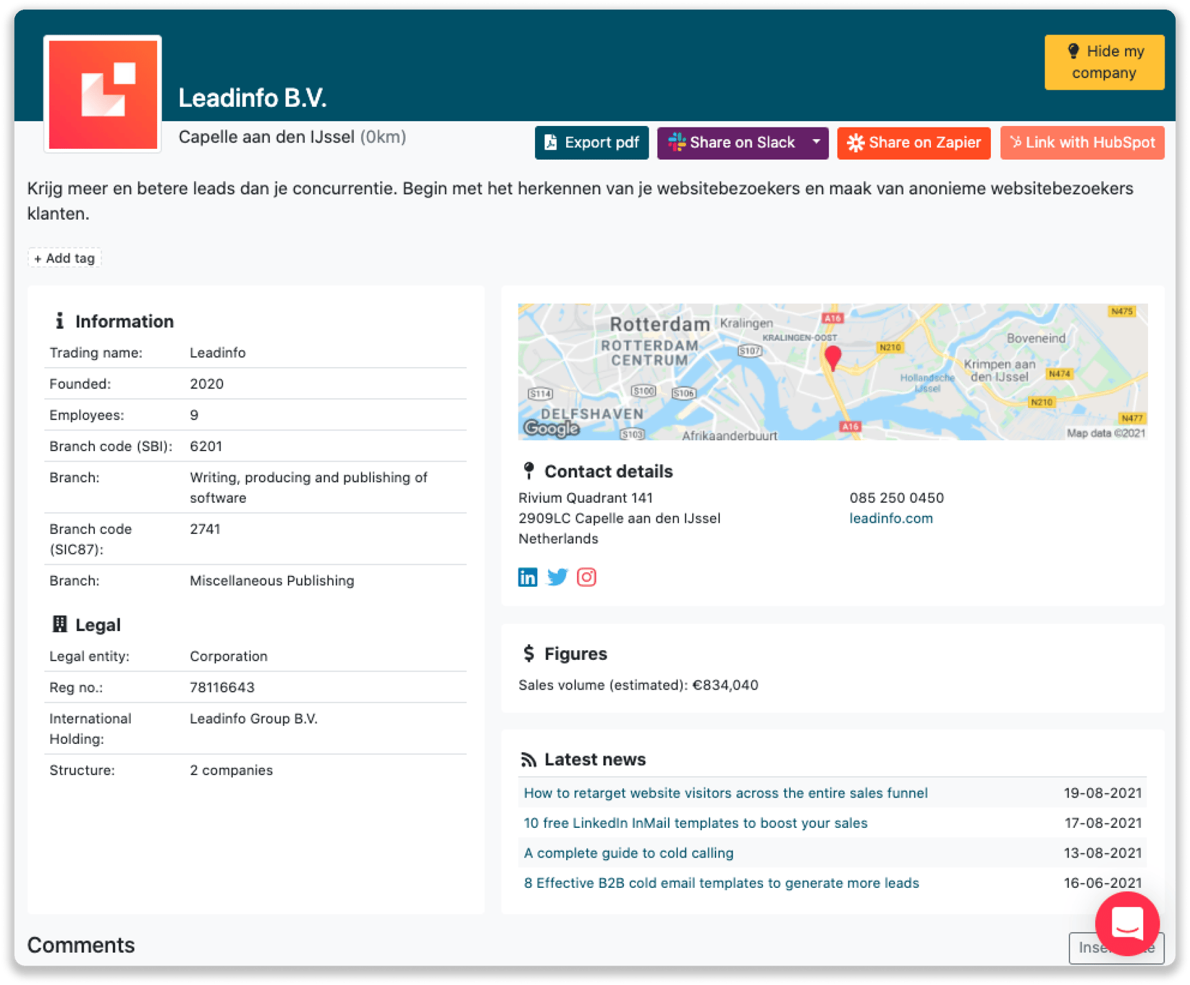Click the dollar icon beside Figures
Image resolution: width=1190 pixels, height=985 pixels.
click(529, 653)
